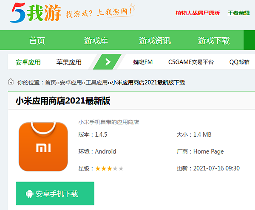
Task: Click the 王者荣耀 green link
Action: point(238,13)
